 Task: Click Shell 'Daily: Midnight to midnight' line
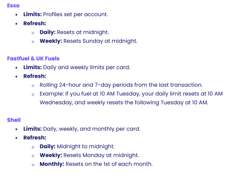point(77,147)
